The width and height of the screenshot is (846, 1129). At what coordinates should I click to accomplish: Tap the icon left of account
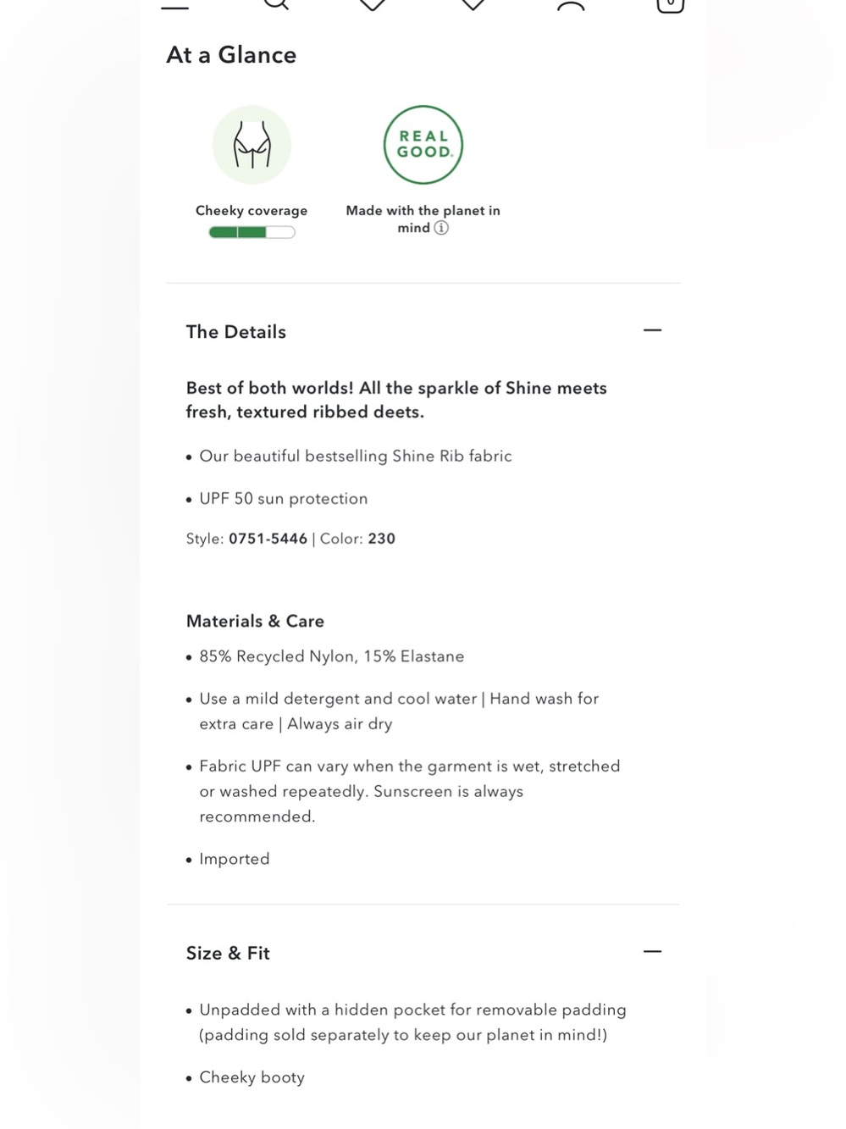473,5
